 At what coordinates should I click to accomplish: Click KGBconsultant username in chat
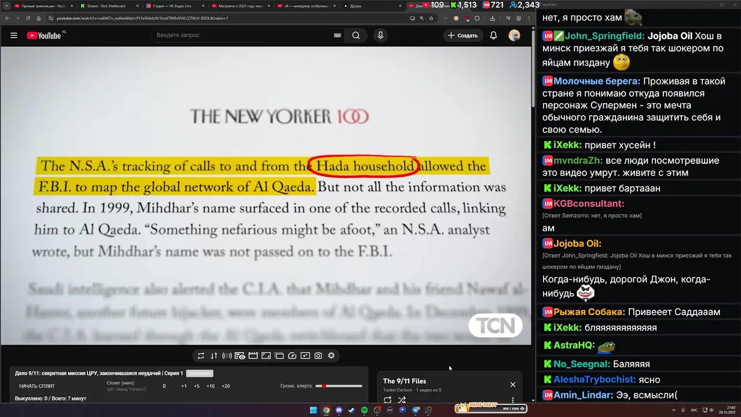click(589, 203)
